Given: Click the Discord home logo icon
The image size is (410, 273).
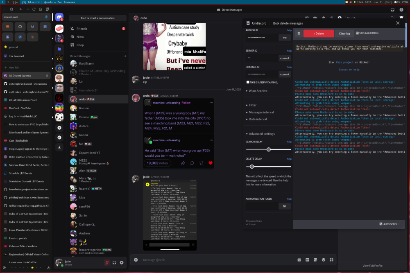Looking at the screenshot, I should point(59,17).
